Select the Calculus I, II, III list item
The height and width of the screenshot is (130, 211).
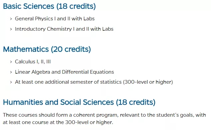[x=33, y=62]
